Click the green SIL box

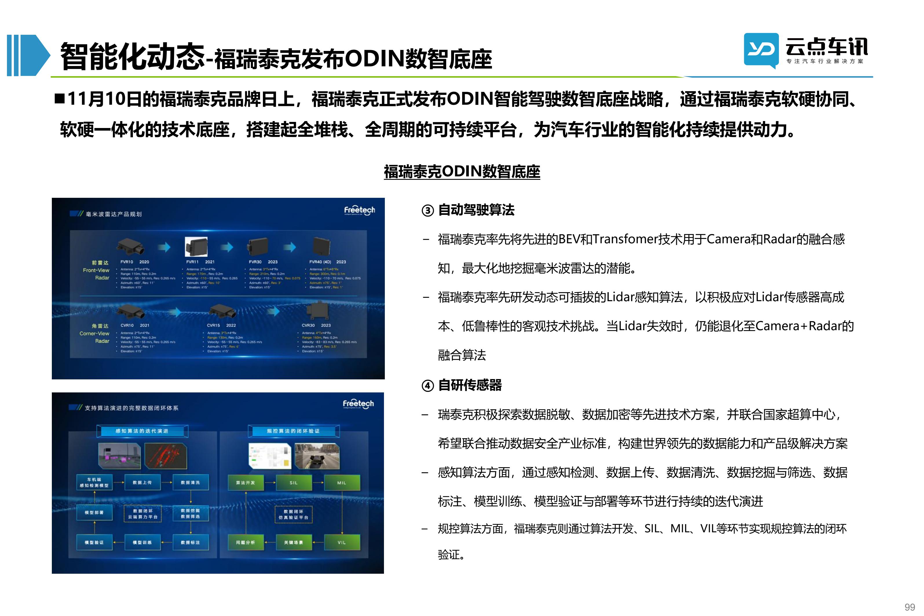click(x=294, y=483)
